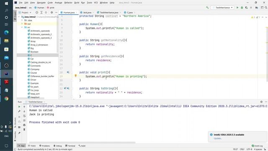The height and width of the screenshot is (151, 268).
Task: Open the Navigate menu
Action: tap(41, 3)
